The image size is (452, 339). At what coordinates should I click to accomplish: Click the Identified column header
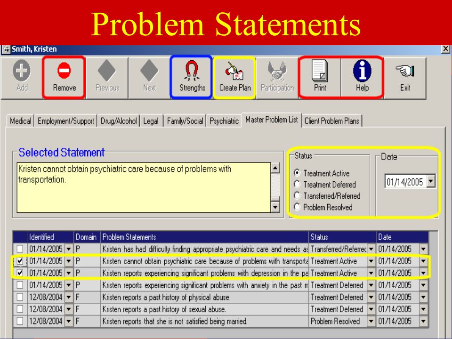click(x=50, y=237)
